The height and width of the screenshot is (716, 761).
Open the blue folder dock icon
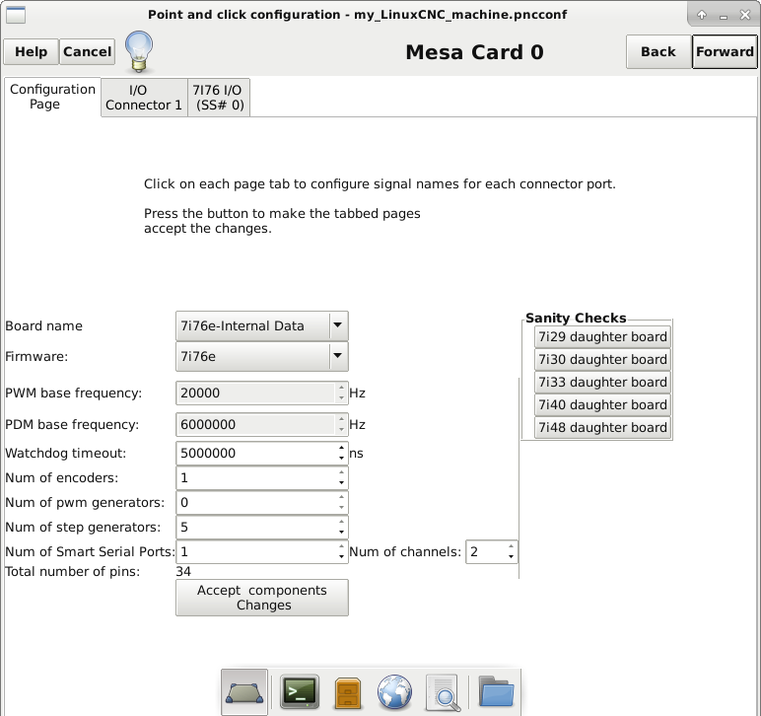[496, 691]
